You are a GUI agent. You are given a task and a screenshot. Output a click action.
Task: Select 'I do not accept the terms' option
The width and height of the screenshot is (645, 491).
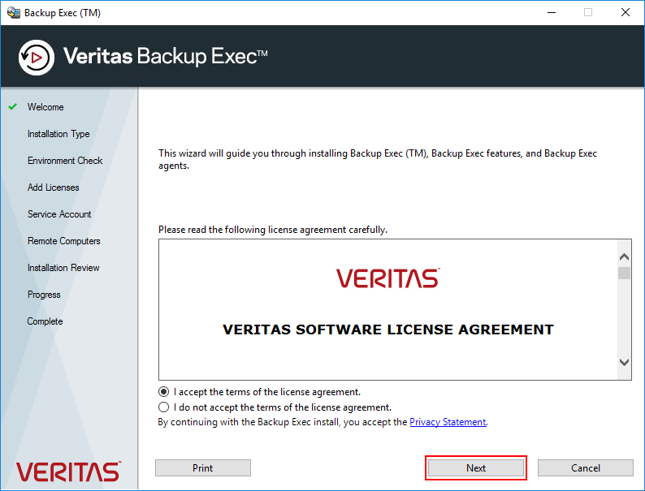tap(164, 407)
